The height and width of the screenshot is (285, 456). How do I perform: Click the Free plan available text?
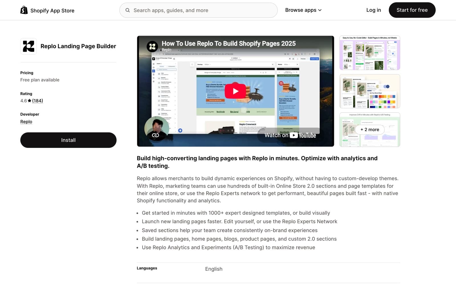[40, 80]
